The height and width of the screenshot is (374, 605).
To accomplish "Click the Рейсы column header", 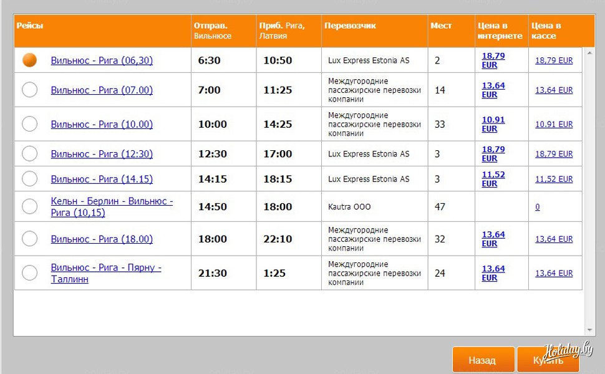I will click(30, 26).
